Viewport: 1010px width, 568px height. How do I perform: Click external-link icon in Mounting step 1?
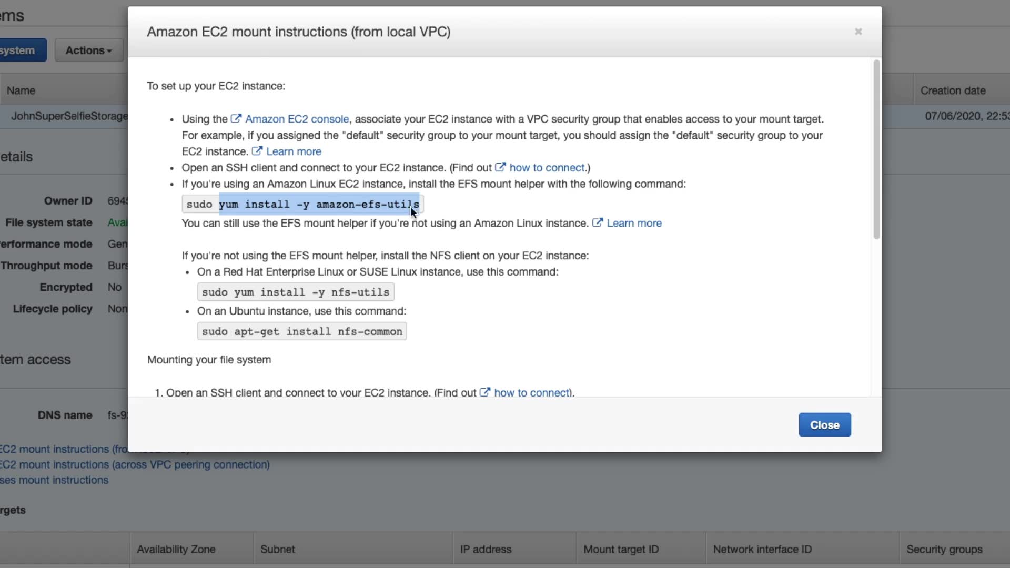(485, 392)
